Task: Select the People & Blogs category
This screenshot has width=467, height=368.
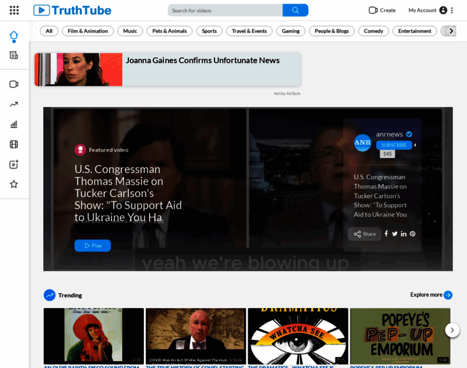Action: point(332,31)
